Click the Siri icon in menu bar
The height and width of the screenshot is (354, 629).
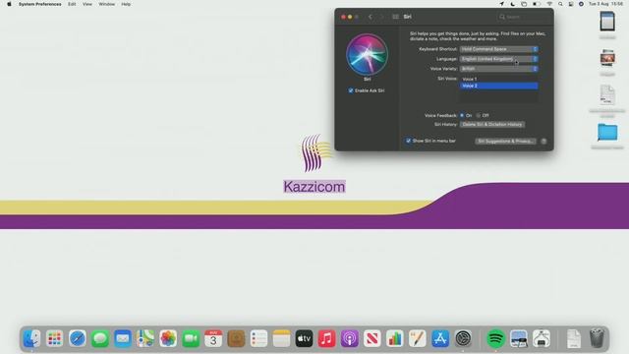pyautogui.click(x=581, y=4)
